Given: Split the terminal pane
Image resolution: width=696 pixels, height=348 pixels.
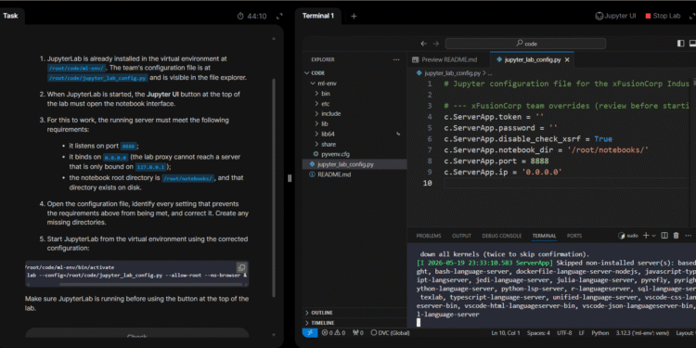Looking at the screenshot, I should coord(664,236).
